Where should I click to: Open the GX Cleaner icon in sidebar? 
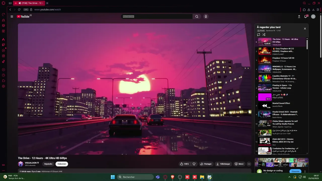tap(3, 20)
